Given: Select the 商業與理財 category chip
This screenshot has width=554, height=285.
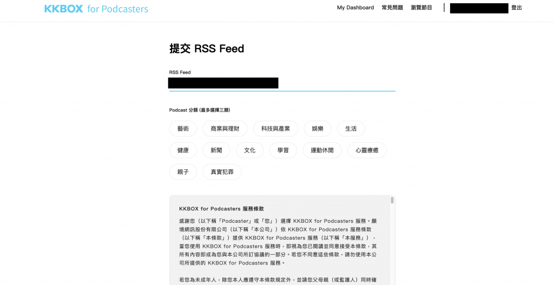Looking at the screenshot, I should pyautogui.click(x=225, y=129).
